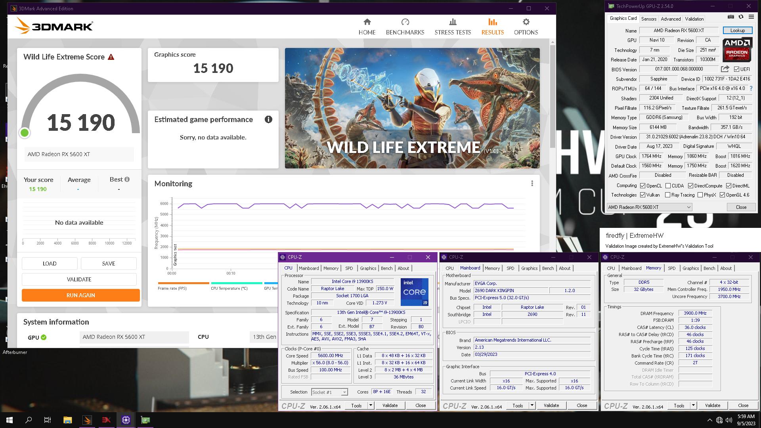
Task: Show hidden icons in the system tray
Action: point(709,420)
